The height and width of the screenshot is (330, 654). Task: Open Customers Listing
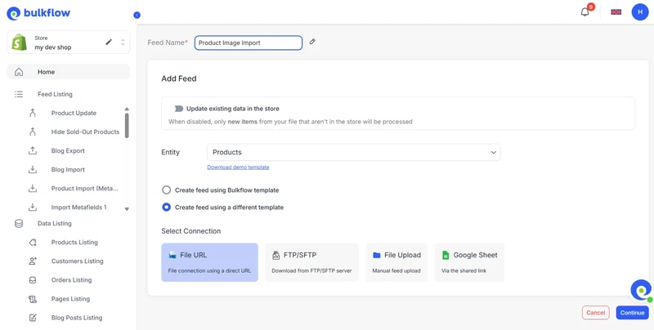77,261
